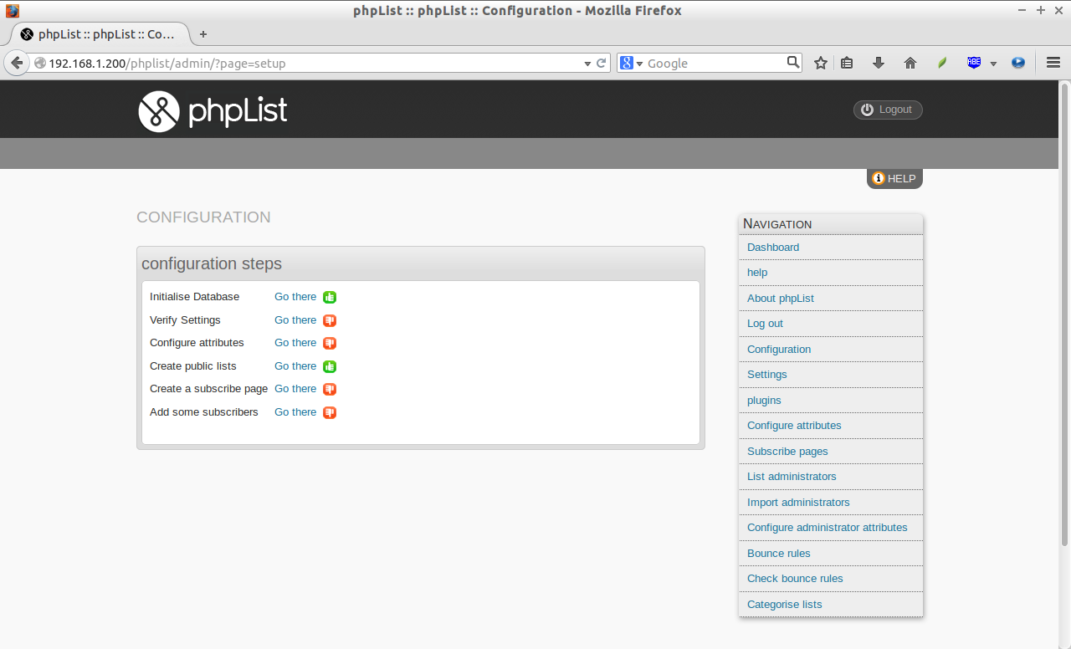Click the Firefox back arrow button
1071x649 pixels.
[x=16, y=63]
